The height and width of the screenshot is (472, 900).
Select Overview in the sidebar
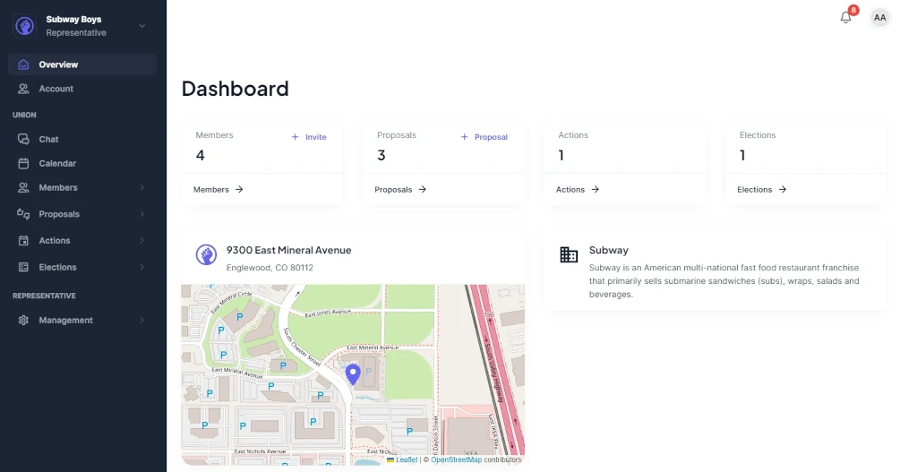pos(58,64)
